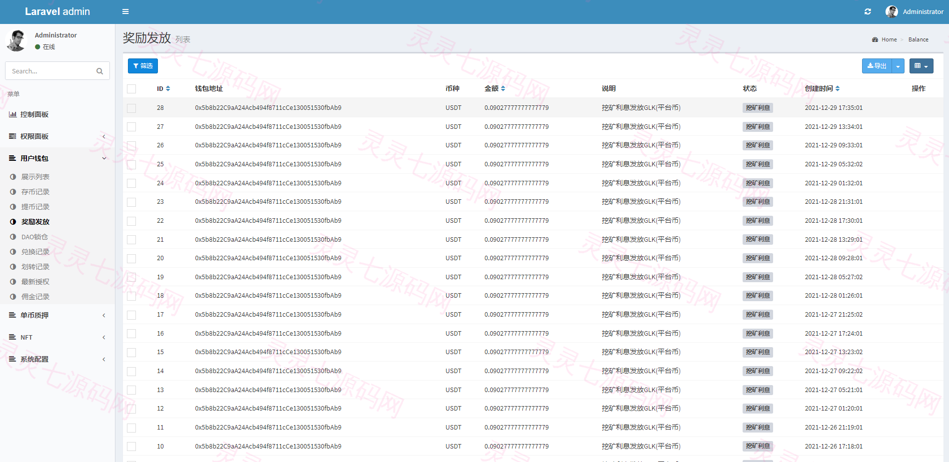Click the search magnifier icon in sidebar
Viewport: 949px width, 462px height.
click(x=100, y=71)
